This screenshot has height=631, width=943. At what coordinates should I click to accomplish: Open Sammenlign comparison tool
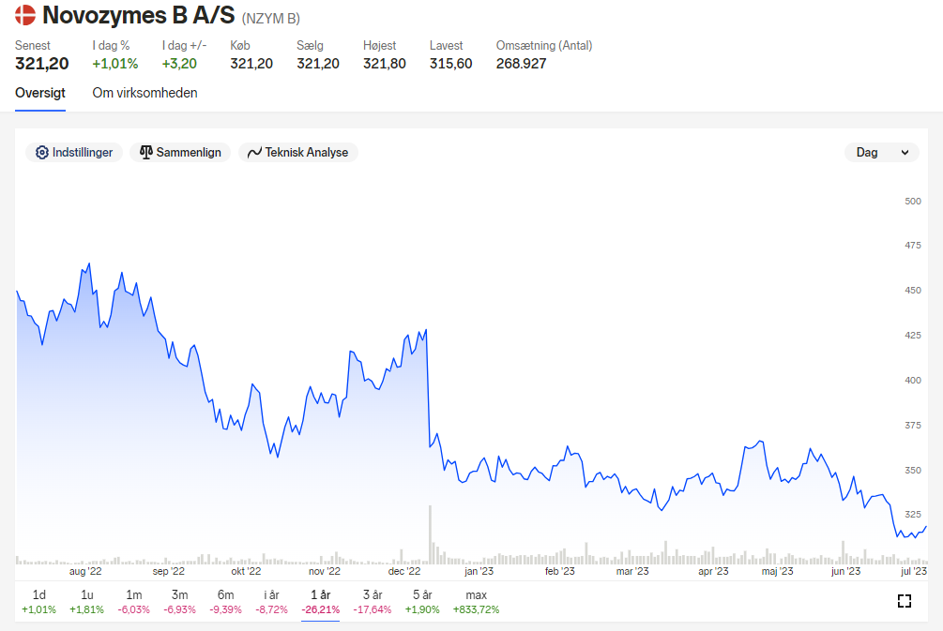[180, 152]
